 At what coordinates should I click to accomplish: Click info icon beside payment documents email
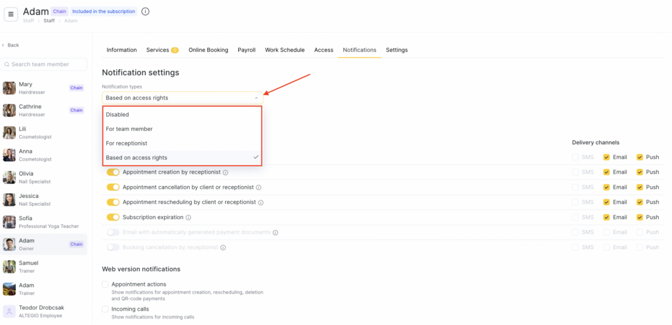[276, 233]
